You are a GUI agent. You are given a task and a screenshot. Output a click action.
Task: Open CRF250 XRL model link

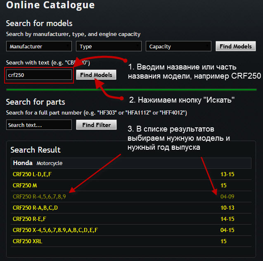pos(28,241)
